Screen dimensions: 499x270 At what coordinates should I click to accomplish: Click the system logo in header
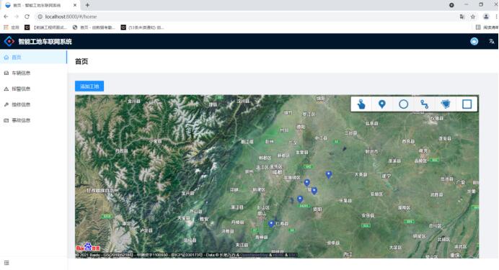(9, 41)
